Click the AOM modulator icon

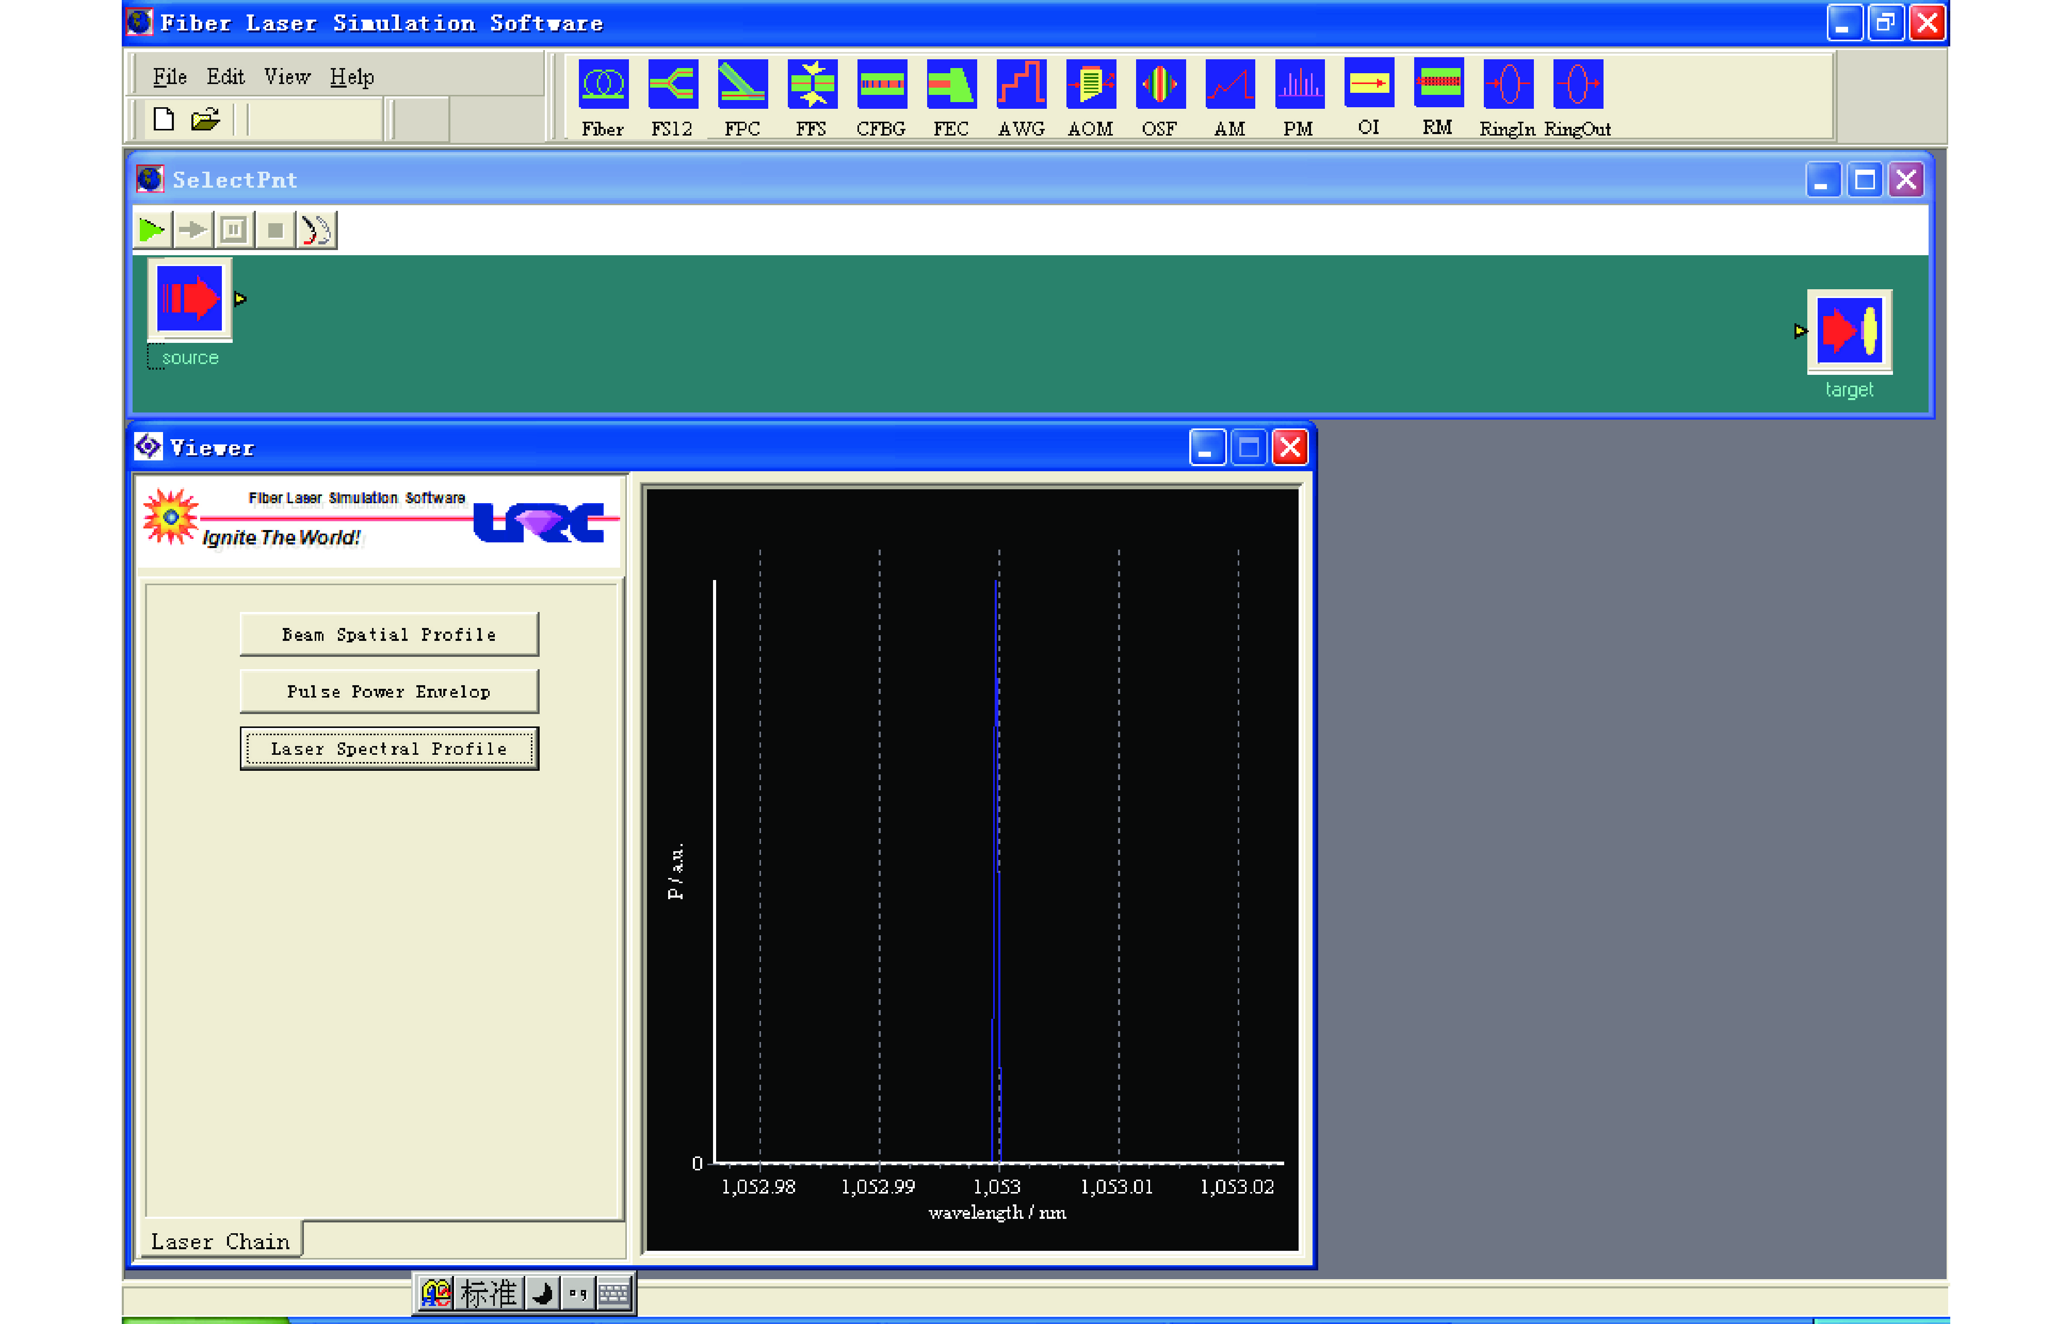click(1090, 84)
